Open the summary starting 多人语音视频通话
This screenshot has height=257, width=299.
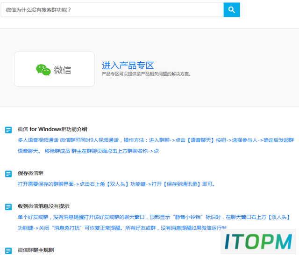pos(156,146)
